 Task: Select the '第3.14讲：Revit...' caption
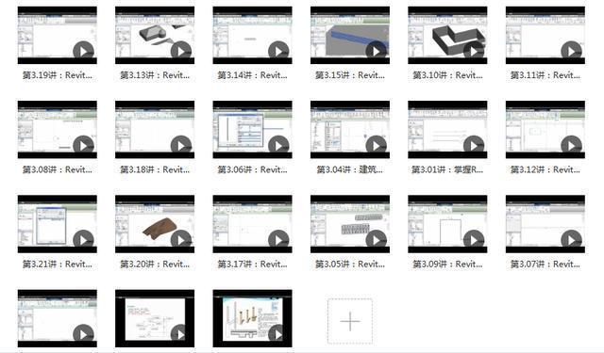click(x=252, y=75)
